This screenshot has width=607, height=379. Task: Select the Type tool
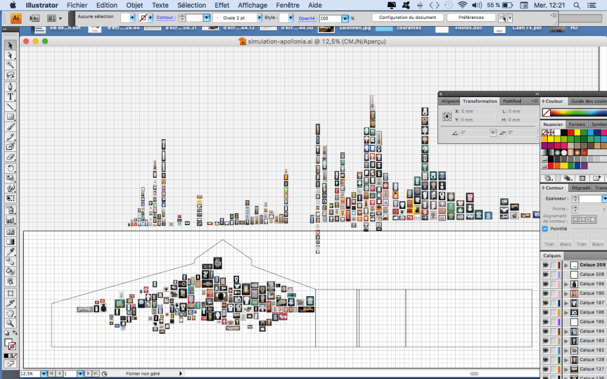click(11, 97)
